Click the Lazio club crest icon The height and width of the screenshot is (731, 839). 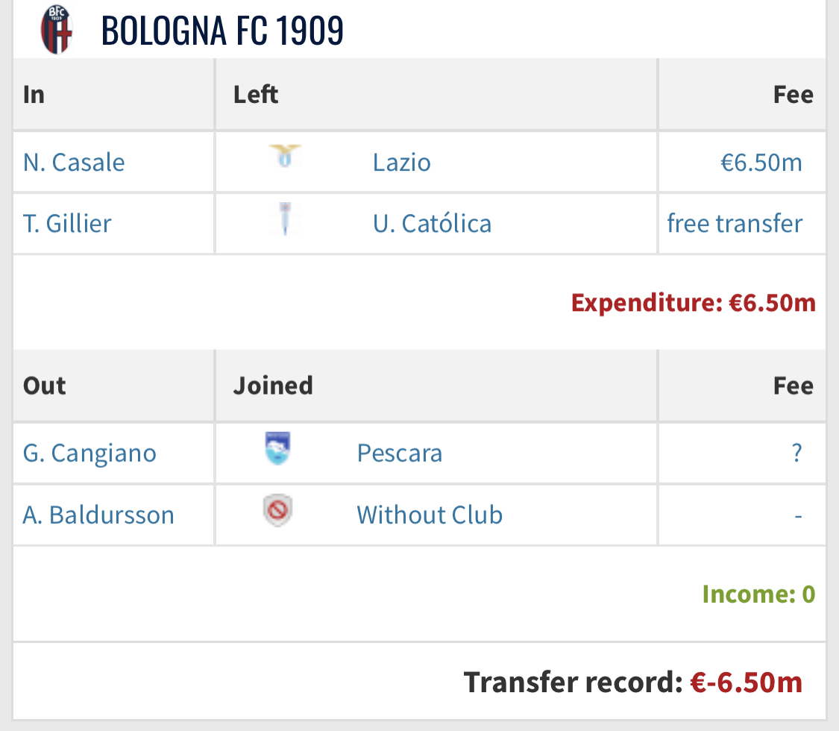click(284, 156)
